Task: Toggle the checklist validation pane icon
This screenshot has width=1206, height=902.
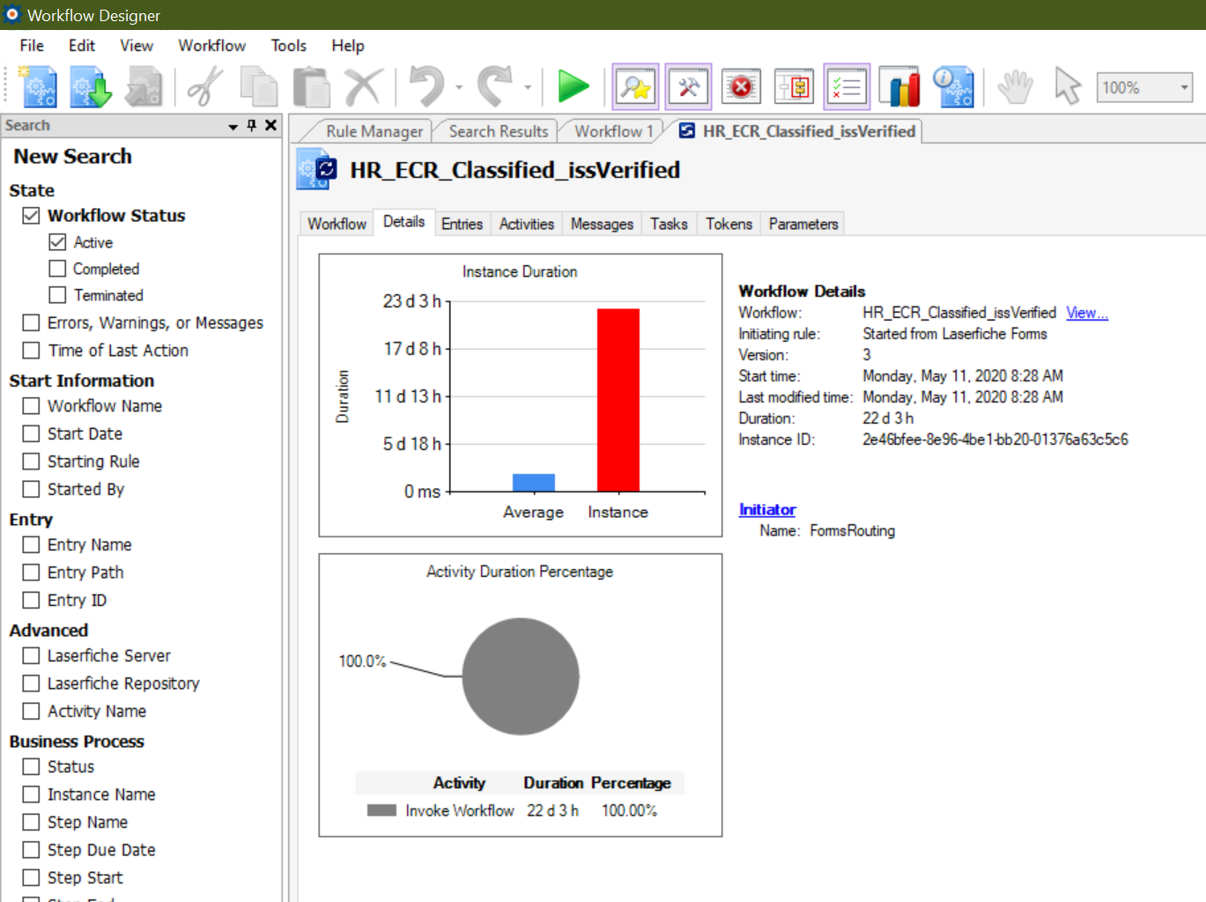Action: (847, 87)
